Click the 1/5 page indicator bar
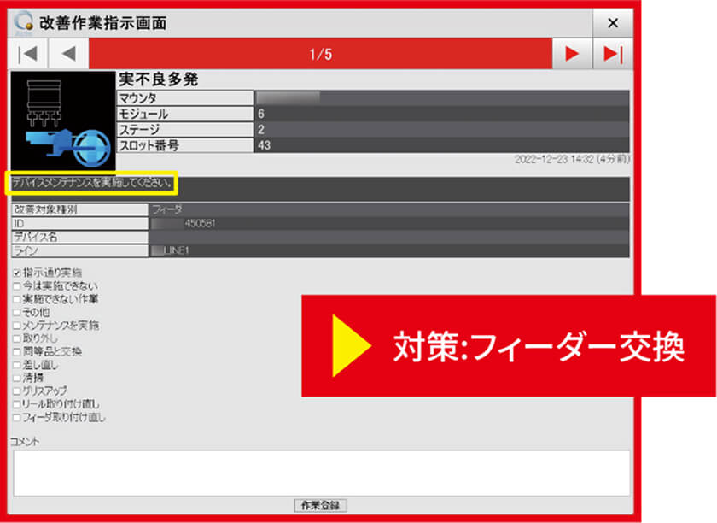 [x=321, y=54]
